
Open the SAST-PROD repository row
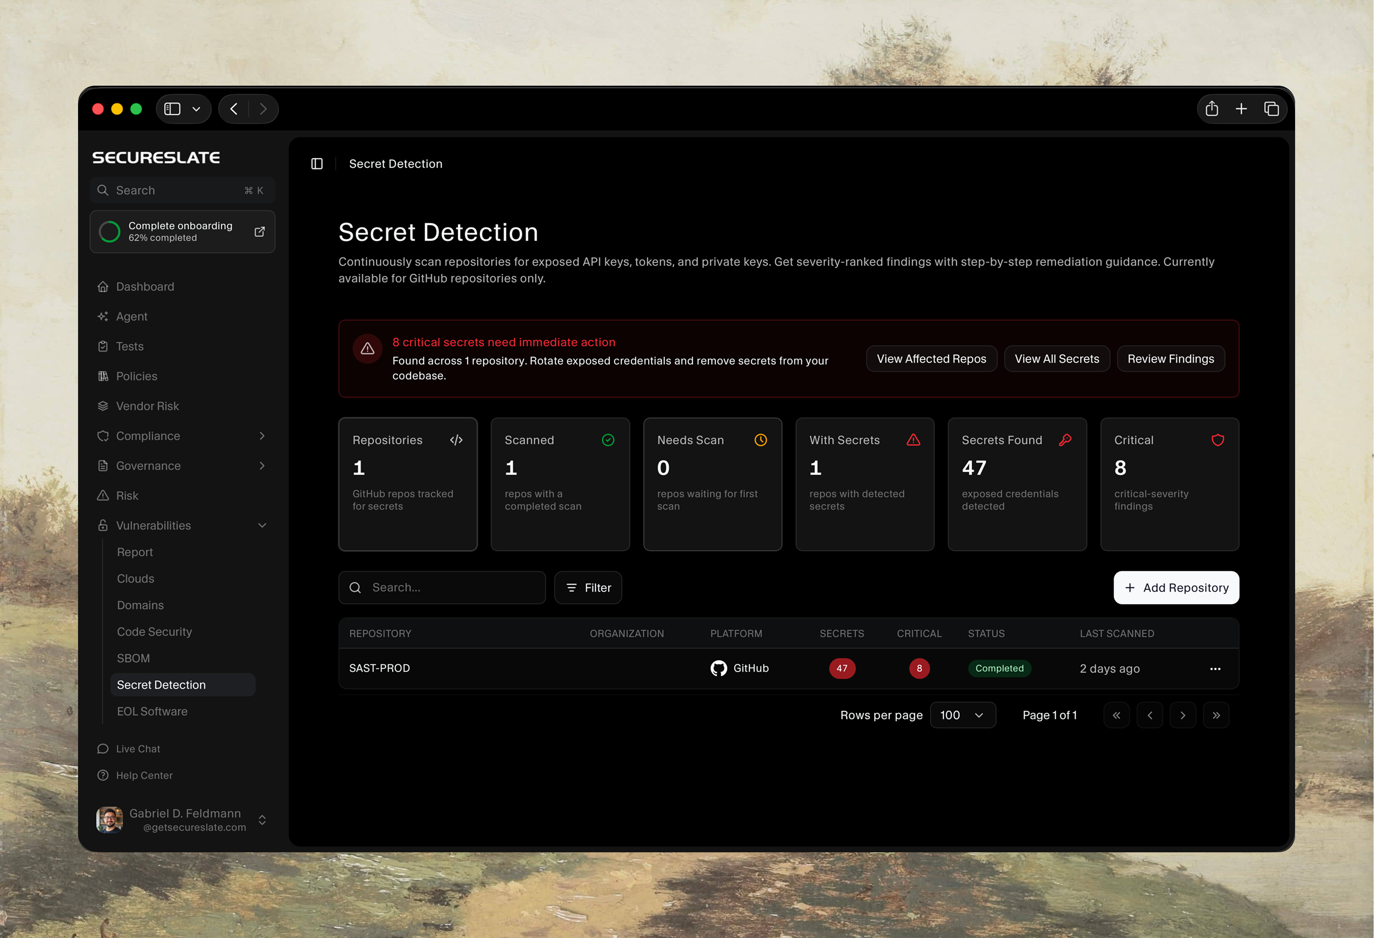(788, 669)
